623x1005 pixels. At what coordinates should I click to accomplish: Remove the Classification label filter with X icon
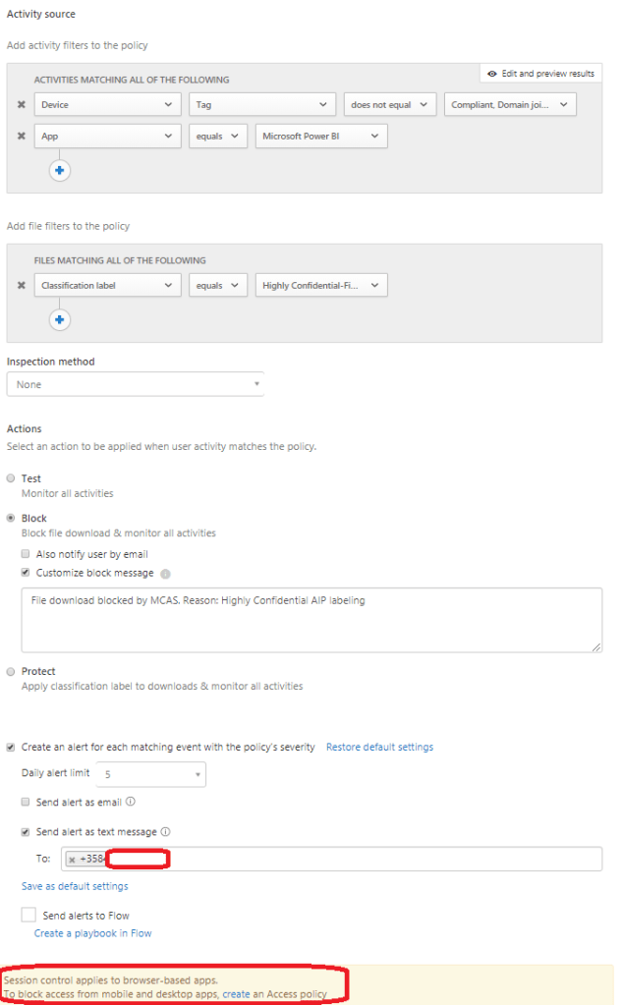click(x=21, y=285)
